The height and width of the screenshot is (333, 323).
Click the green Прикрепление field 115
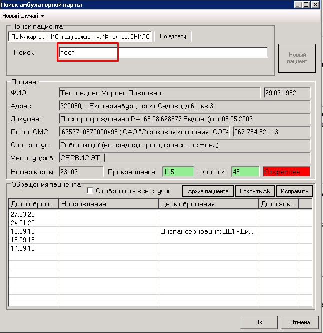(x=177, y=172)
